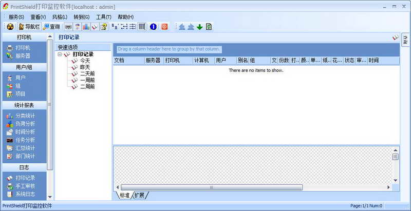Select 今天 in the quick options tree

pyautogui.click(x=85, y=61)
